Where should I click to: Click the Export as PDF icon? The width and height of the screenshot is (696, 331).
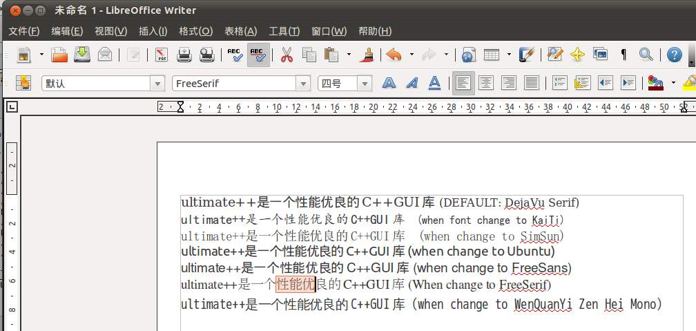(x=162, y=55)
